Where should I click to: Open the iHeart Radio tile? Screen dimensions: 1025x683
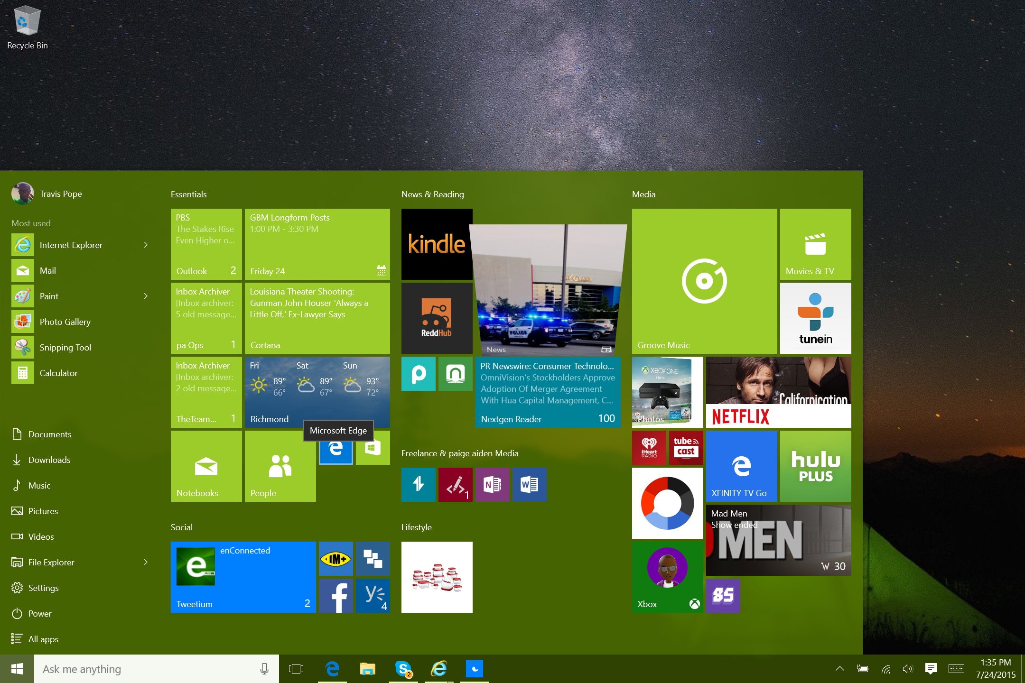[649, 447]
